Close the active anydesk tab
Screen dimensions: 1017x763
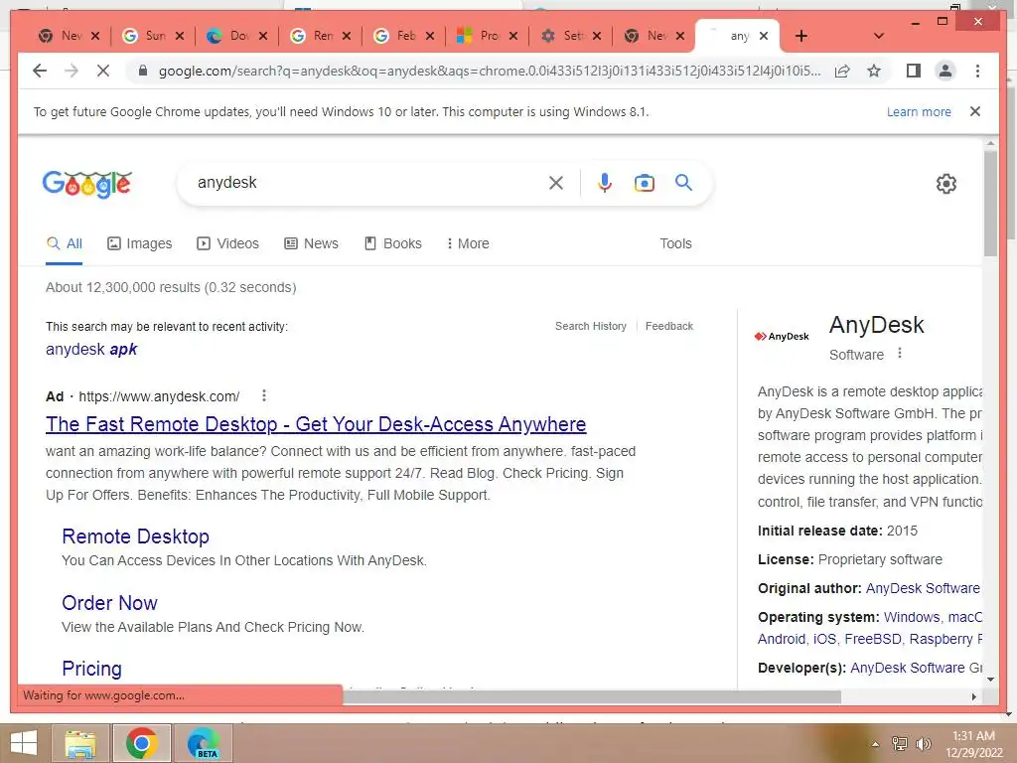click(764, 36)
